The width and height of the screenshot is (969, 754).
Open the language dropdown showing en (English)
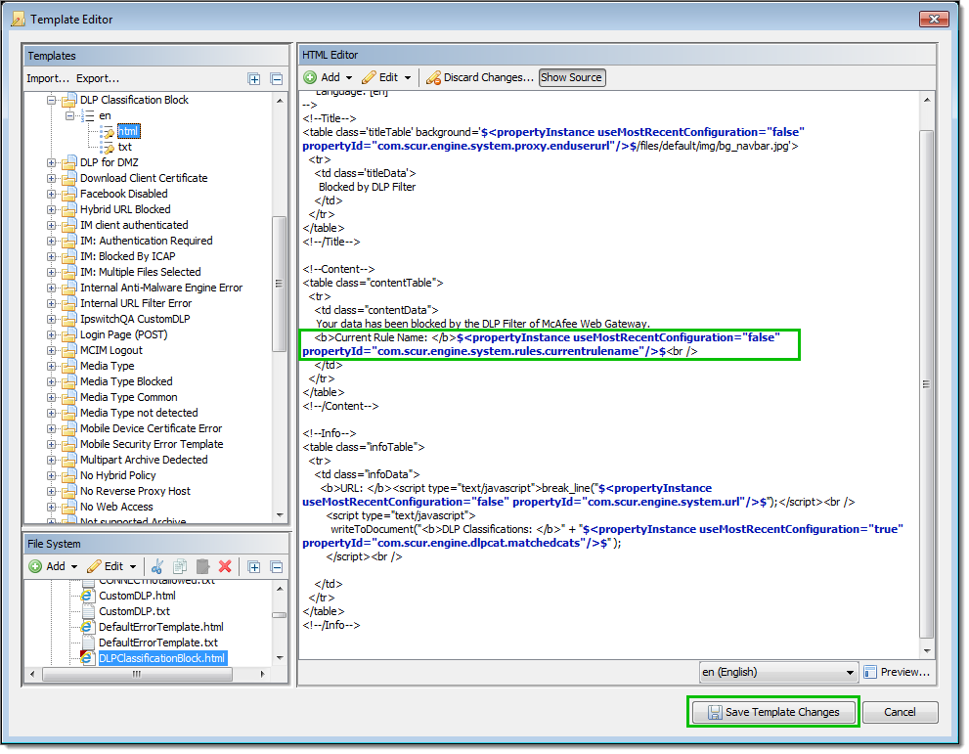tap(778, 672)
